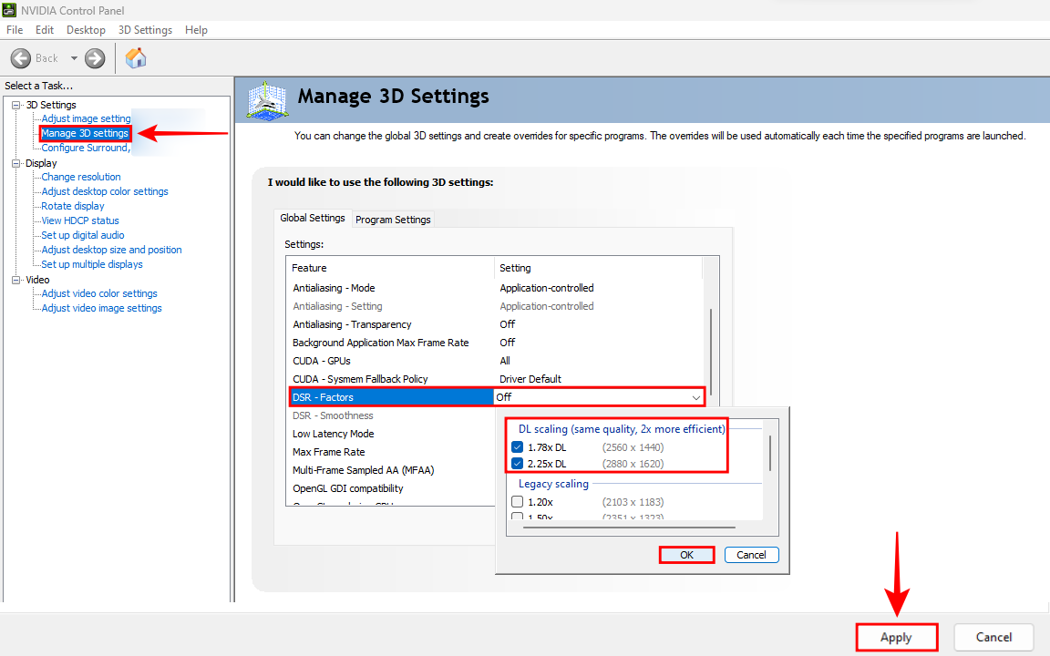Enable the 1.78x DL scaling checkbox
The width and height of the screenshot is (1050, 656).
coord(518,447)
